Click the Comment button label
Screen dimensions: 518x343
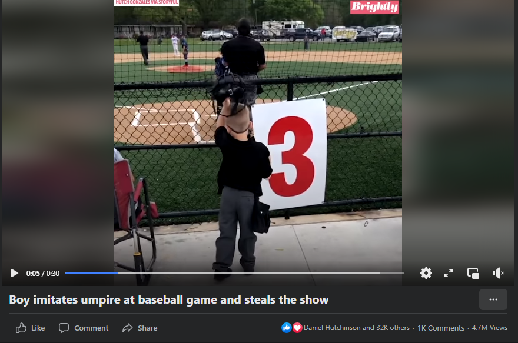click(x=91, y=328)
